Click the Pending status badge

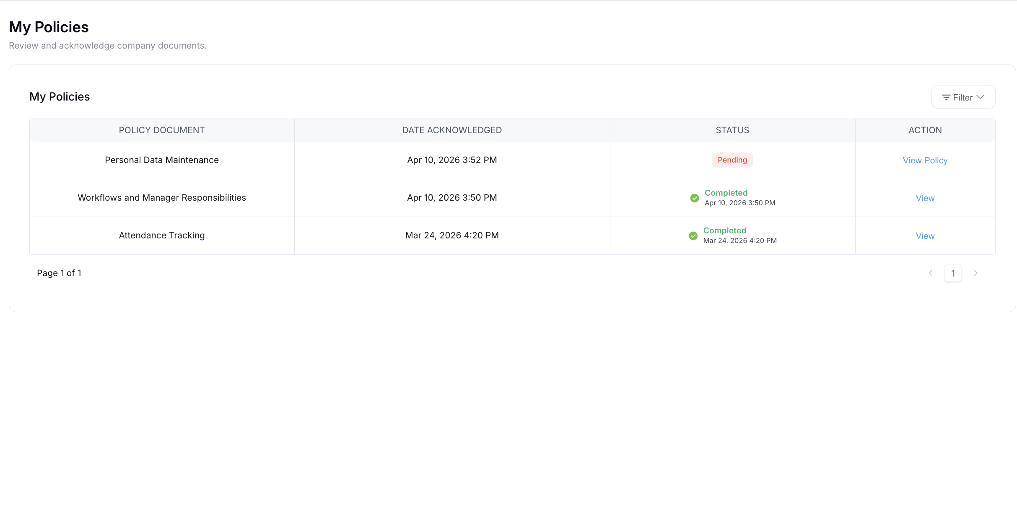(x=732, y=160)
